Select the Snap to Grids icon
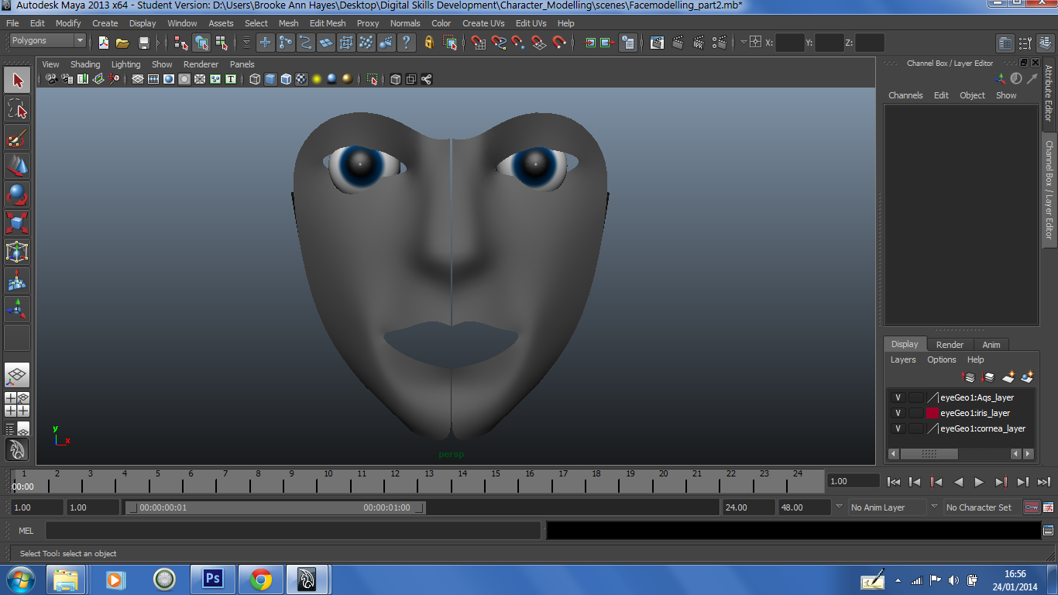 [479, 43]
